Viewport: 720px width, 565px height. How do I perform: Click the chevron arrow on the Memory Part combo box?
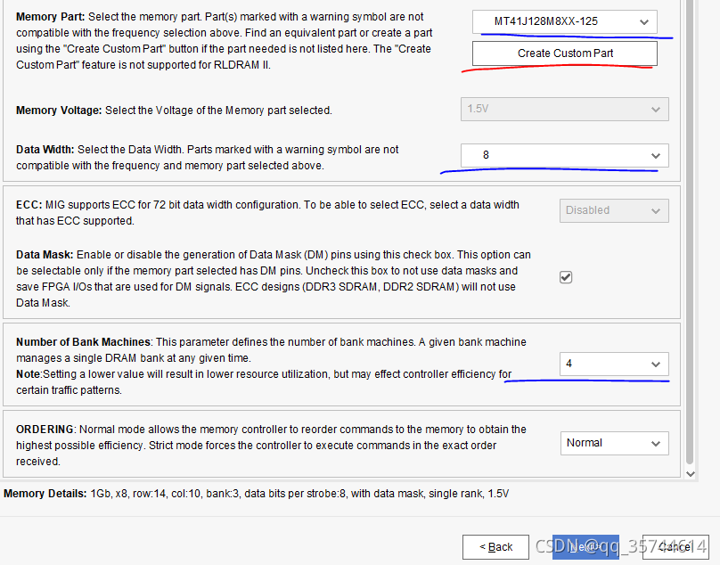point(643,22)
